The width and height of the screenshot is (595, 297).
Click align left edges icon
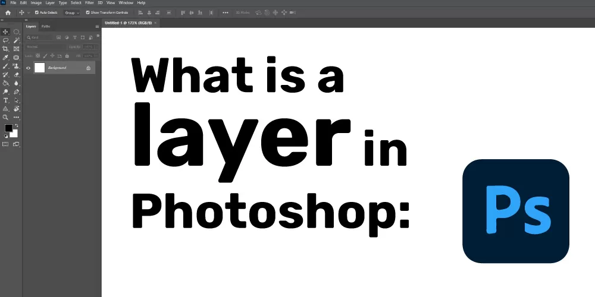tap(140, 12)
